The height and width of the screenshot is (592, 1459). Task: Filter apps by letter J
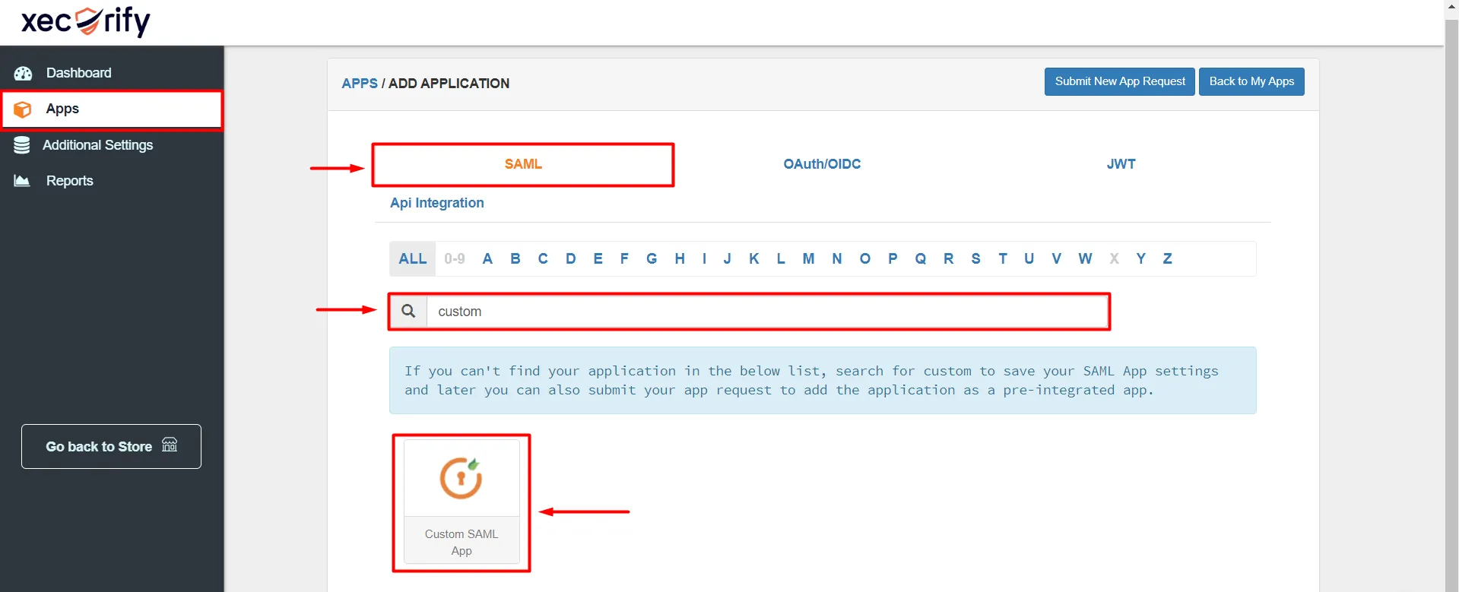coord(728,258)
